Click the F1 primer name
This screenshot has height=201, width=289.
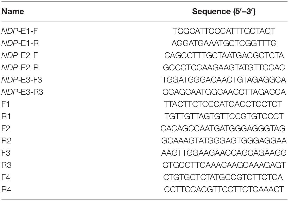click(6, 104)
